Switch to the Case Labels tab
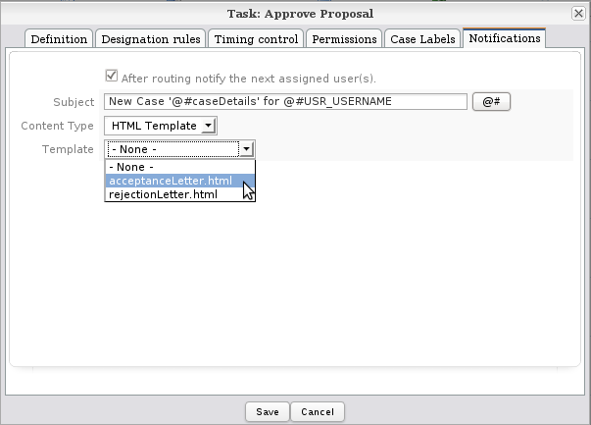This screenshot has width=591, height=425. pos(422,39)
